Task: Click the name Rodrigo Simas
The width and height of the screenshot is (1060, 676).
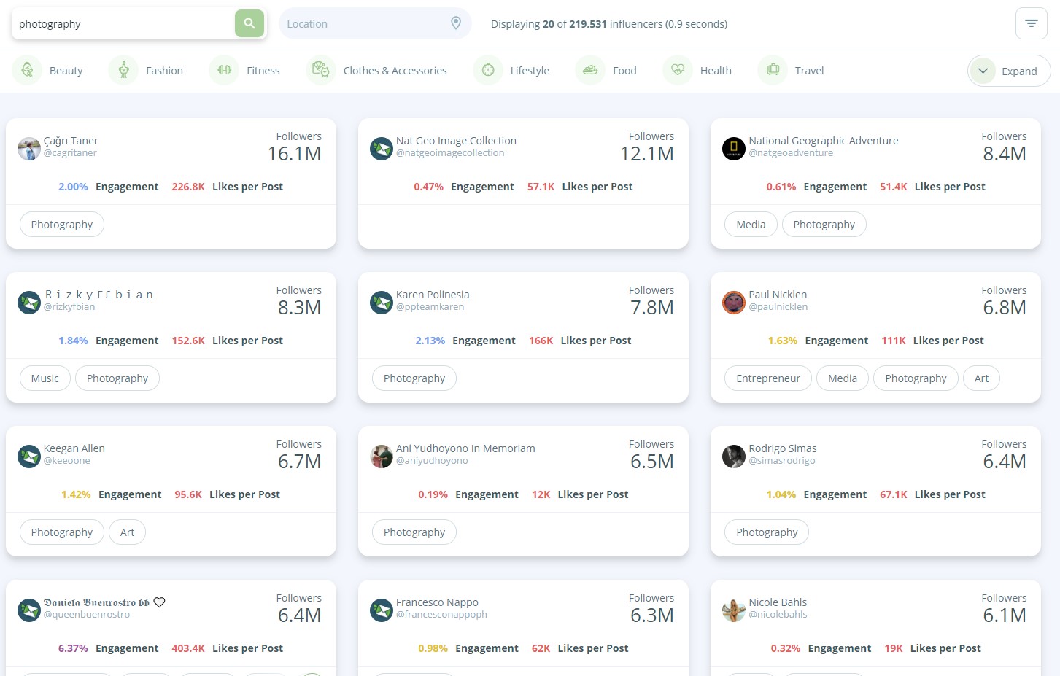Action: [x=783, y=448]
